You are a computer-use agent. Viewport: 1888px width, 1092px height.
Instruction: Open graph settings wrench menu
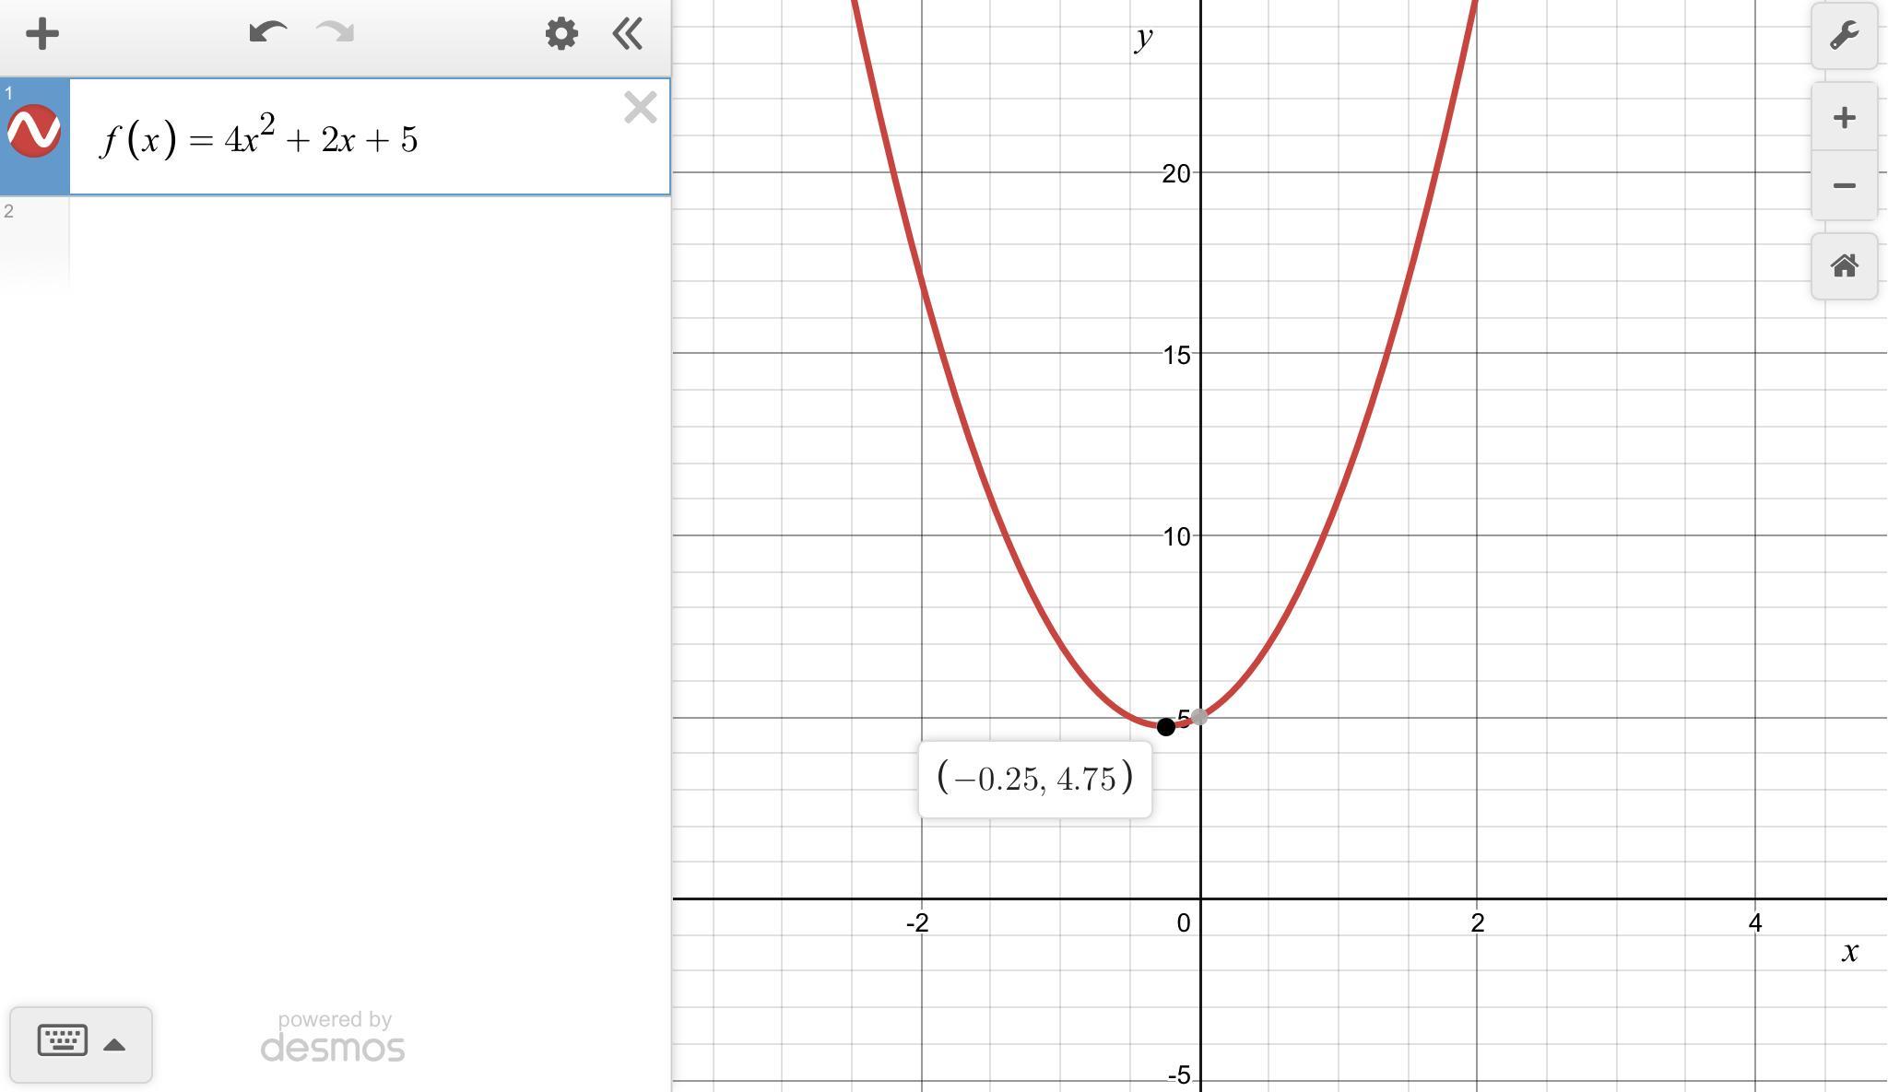click(1844, 36)
